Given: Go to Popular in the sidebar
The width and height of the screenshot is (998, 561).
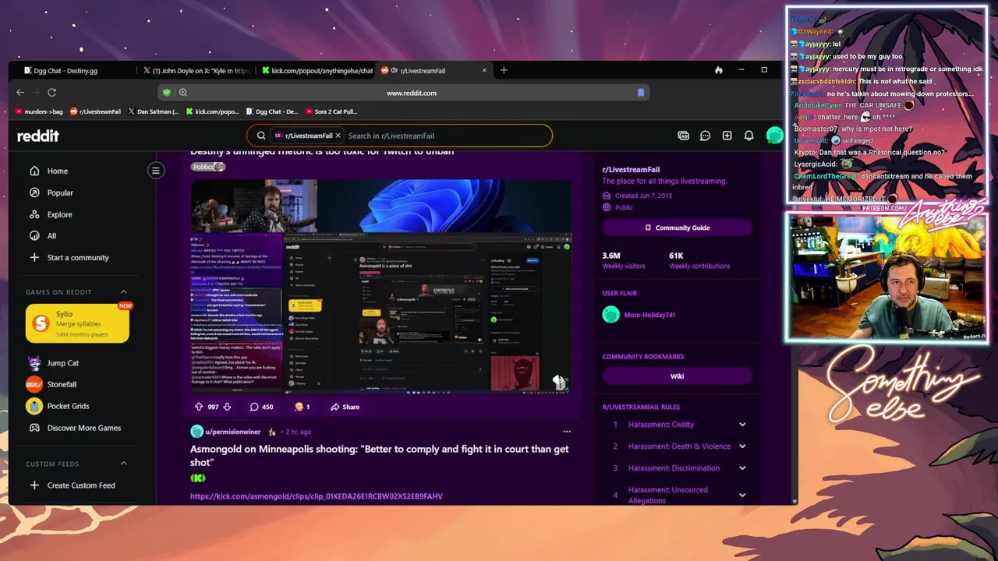Looking at the screenshot, I should 60,192.
